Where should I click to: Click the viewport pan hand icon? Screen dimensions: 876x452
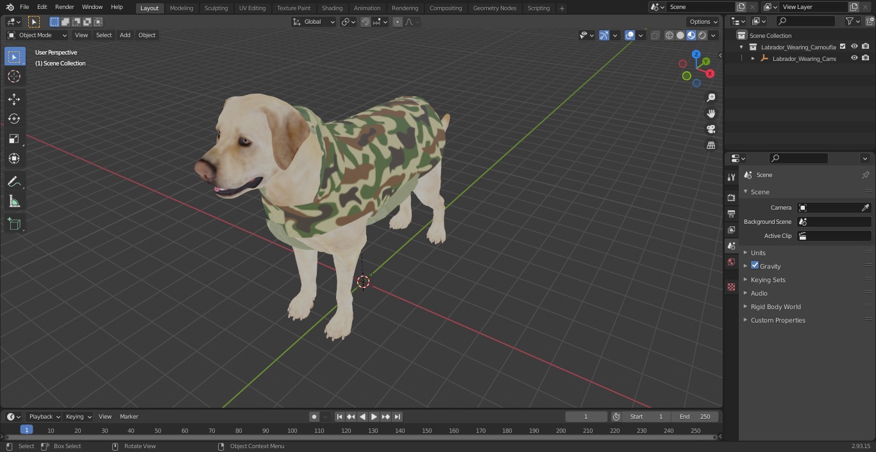(711, 113)
